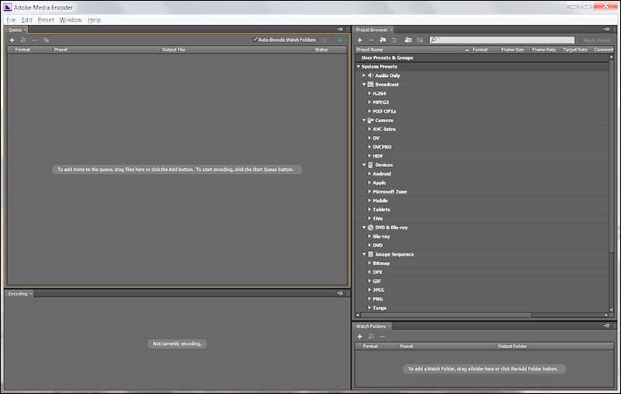Open Queue panel flyout menu icon
This screenshot has width=621, height=394.
click(x=340, y=30)
